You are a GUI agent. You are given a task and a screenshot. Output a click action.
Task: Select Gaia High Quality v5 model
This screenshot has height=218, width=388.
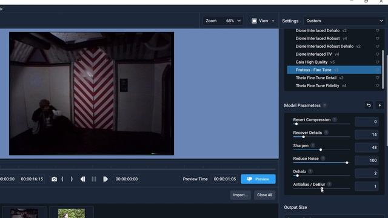pos(334,62)
